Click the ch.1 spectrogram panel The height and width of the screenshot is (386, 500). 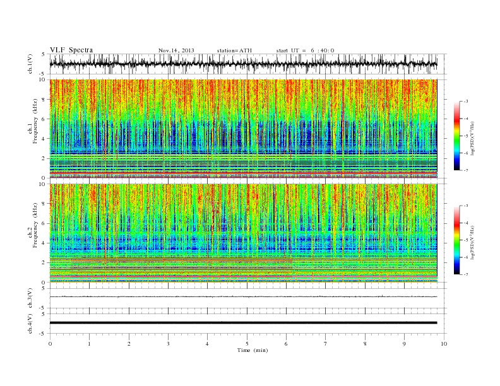click(x=243, y=129)
